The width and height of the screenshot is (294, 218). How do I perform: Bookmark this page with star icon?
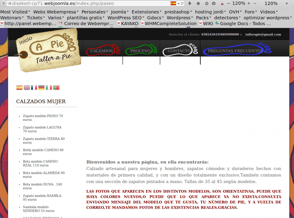point(207,3)
